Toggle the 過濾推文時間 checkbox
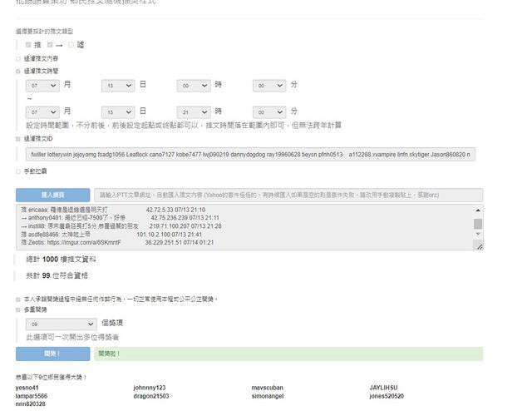This screenshot has height=411, width=532. click(x=18, y=72)
